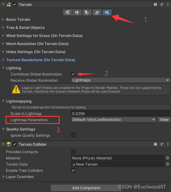Click the Lightmap Parameters label

[x=29, y=120]
